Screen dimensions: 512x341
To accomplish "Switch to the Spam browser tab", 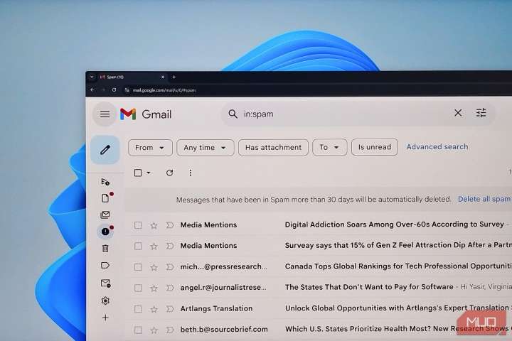I will click(x=131, y=77).
